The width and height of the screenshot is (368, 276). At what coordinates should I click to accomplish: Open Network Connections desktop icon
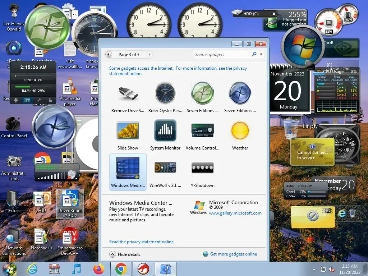point(14,242)
